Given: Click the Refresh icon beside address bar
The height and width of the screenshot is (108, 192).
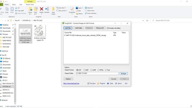Looking at the screenshot, I should point(147,20).
